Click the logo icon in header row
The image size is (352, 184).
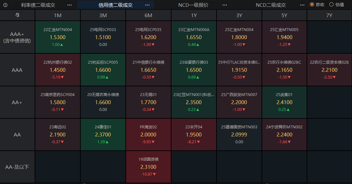17,15
